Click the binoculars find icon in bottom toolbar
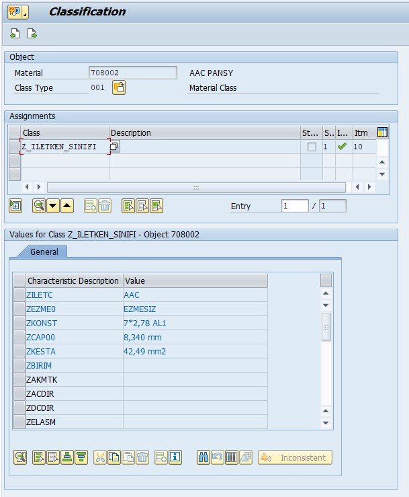This screenshot has width=409, height=497. pos(203,457)
